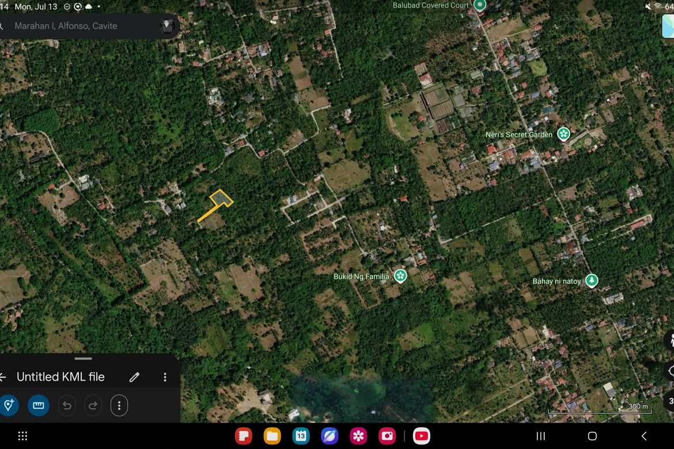Tap the project panel drag handle
674x449 pixels.
click(x=83, y=359)
